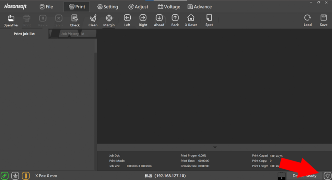Run the nozzle Check
This screenshot has height=180, width=332.
point(75,20)
